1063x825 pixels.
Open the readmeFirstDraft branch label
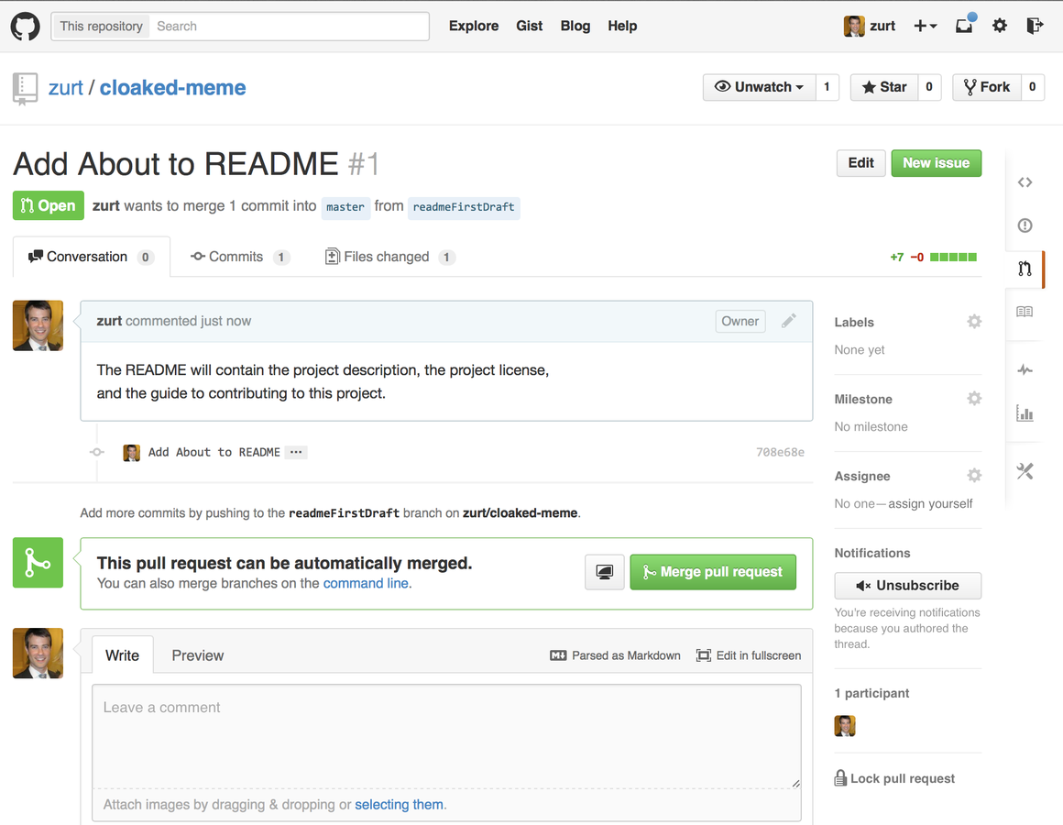(464, 207)
